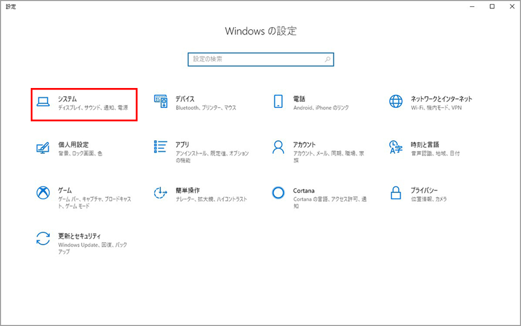Open the システム settings heading
521x326 pixels.
tap(67, 99)
